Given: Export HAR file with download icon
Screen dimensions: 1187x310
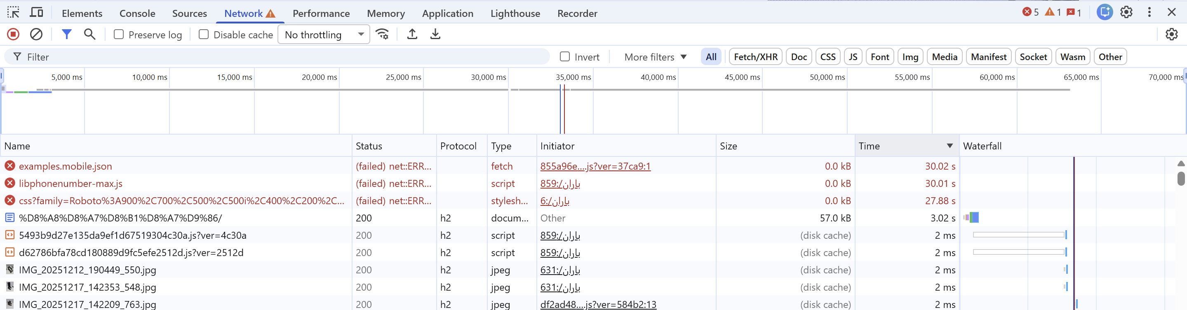Looking at the screenshot, I should [x=435, y=35].
